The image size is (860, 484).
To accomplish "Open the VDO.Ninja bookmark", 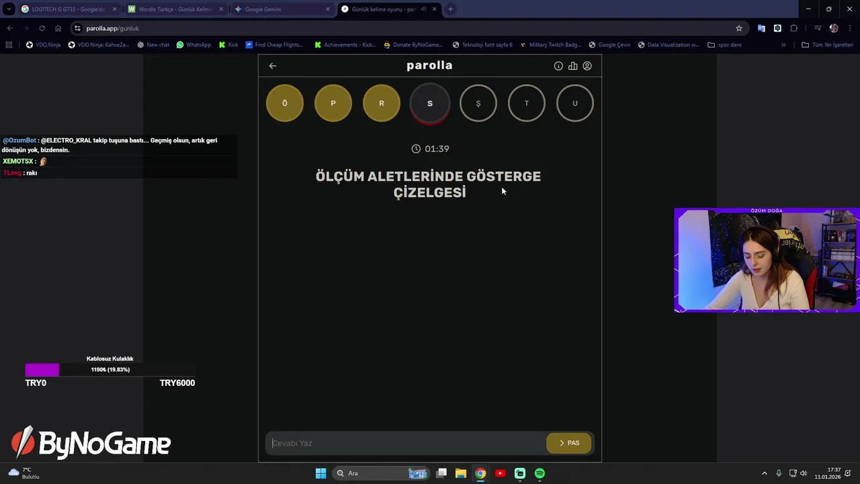I will coord(43,45).
